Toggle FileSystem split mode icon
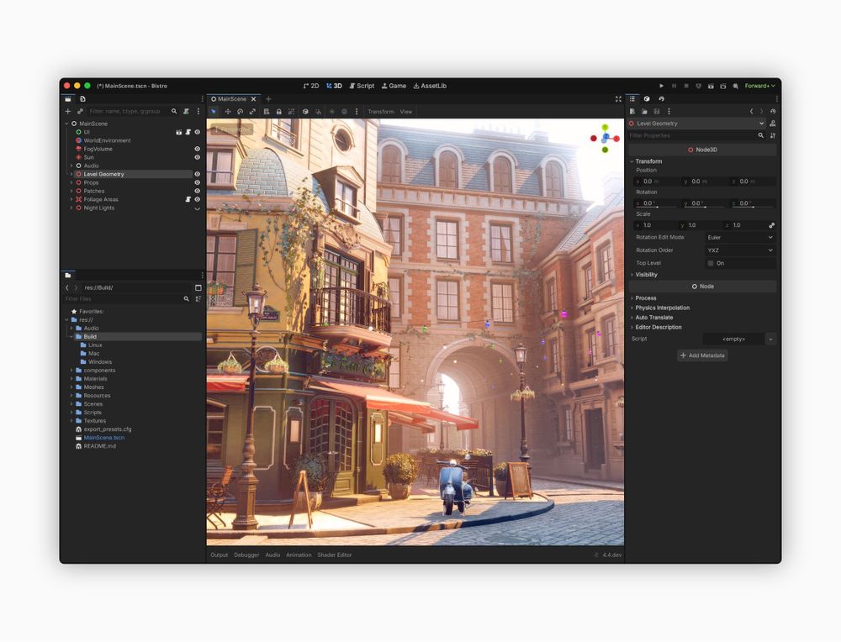841x642 pixels. click(x=198, y=287)
